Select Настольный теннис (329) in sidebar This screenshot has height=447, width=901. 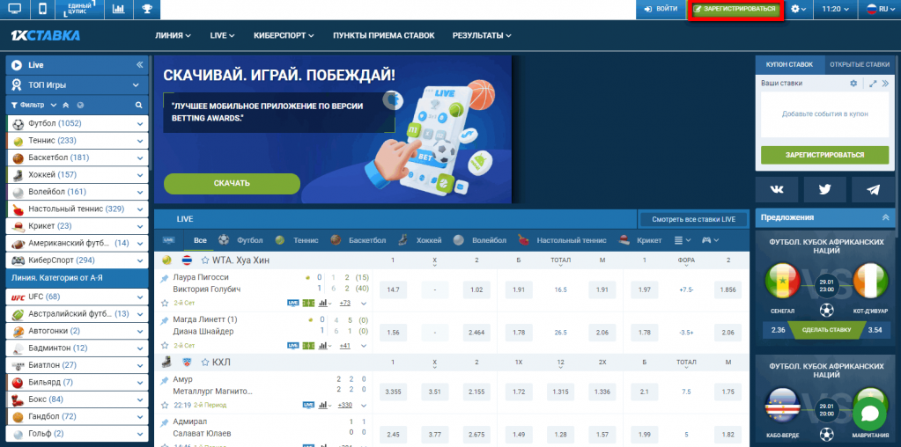(78, 209)
